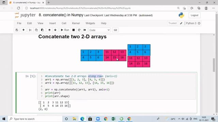218x122 pixels.
Task: Click the In [5]: cell prompt
Action: [x=31, y=76]
